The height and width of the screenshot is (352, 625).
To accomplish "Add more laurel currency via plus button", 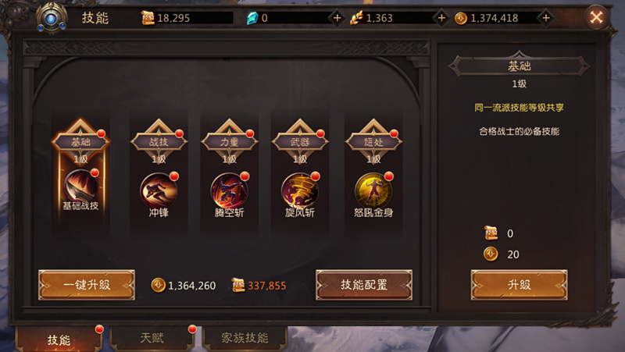I will (441, 18).
